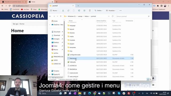Click the Copy icon in Explorer toolbar
Viewport: 171px width, 96px height.
tap(68, 11)
